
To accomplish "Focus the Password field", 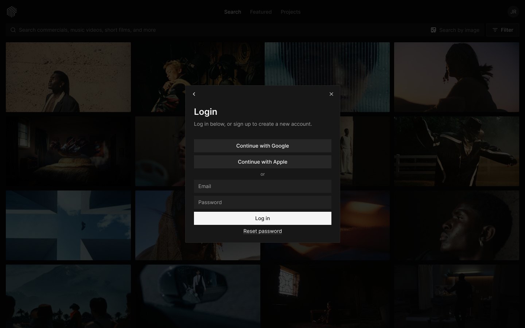I will [262, 202].
